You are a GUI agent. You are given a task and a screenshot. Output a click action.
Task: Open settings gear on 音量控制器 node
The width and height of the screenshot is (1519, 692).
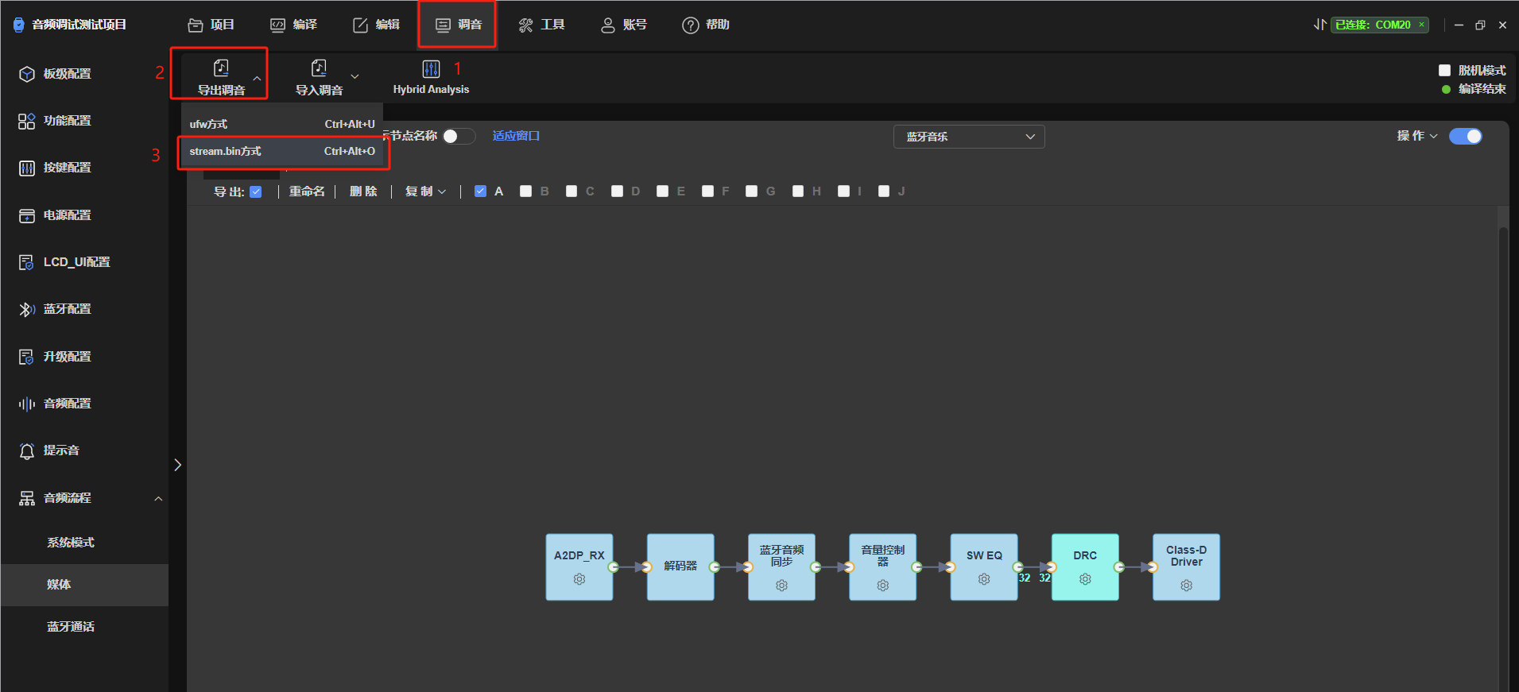(883, 586)
